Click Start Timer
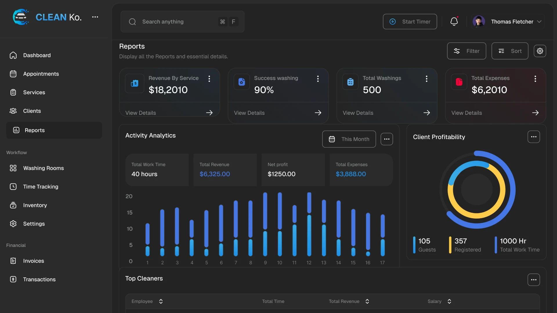557x313 pixels. pyautogui.click(x=410, y=21)
